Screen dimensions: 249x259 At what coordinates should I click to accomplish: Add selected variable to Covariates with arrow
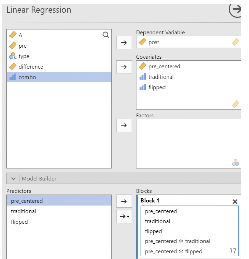124,67
